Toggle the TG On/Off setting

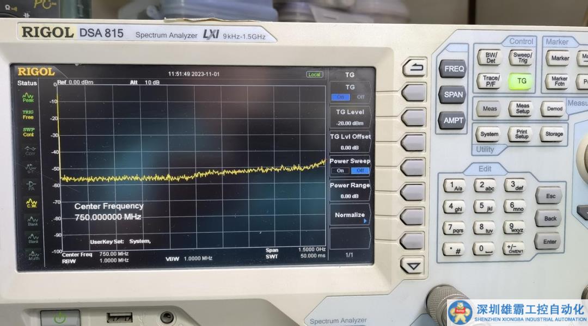coord(350,92)
